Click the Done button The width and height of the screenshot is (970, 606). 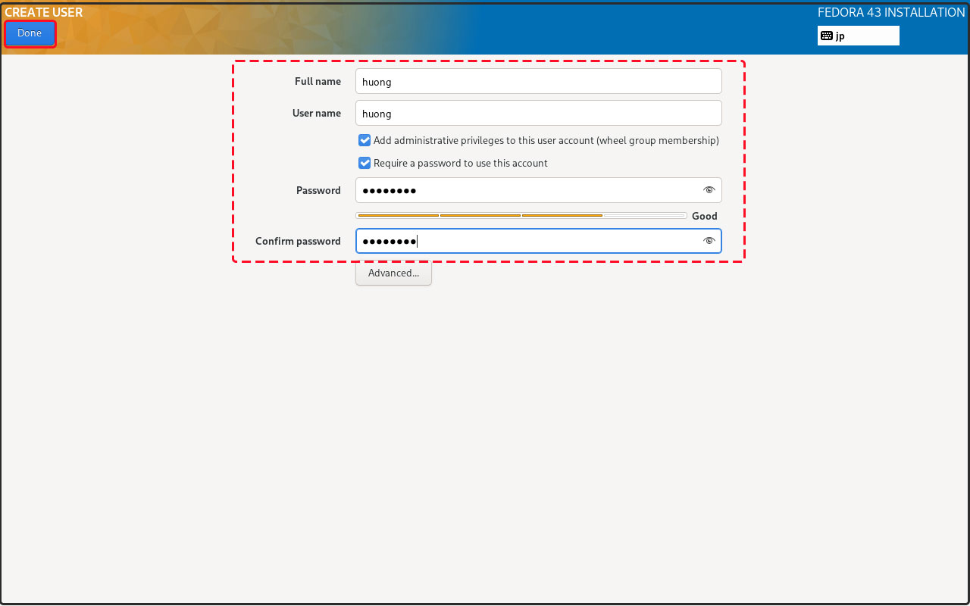tap(30, 33)
